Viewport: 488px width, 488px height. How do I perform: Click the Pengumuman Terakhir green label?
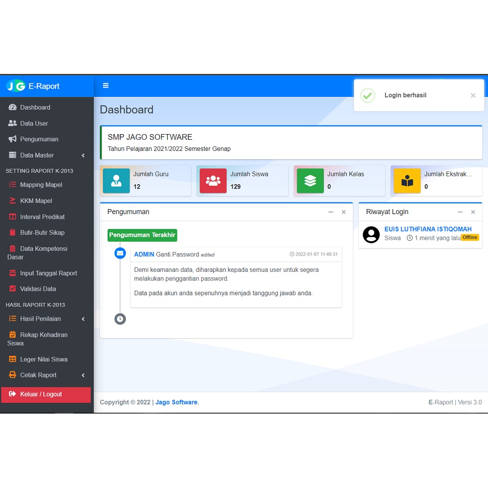pyautogui.click(x=142, y=235)
